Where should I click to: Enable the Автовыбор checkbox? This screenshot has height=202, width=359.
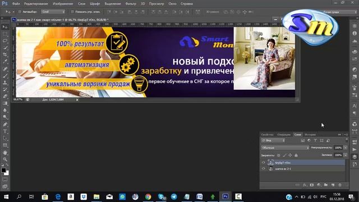coord(20,12)
